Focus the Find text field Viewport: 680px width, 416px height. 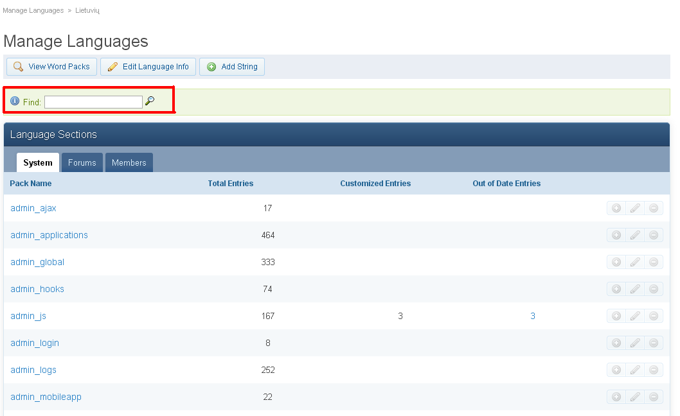coord(93,102)
